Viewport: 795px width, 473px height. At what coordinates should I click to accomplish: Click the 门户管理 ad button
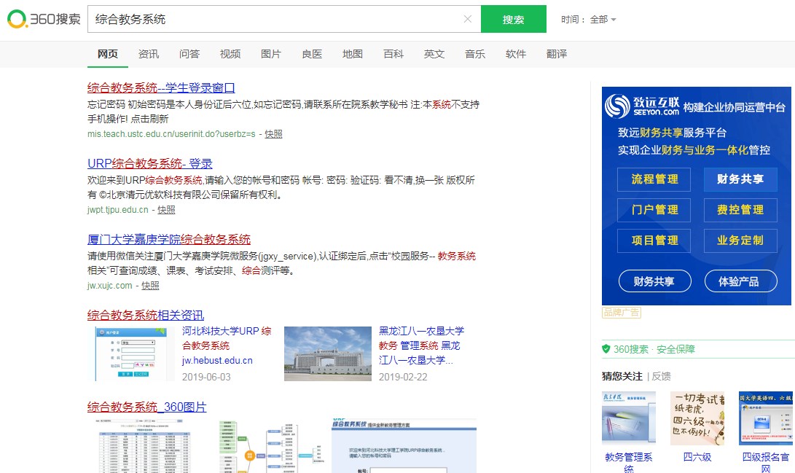coord(654,210)
